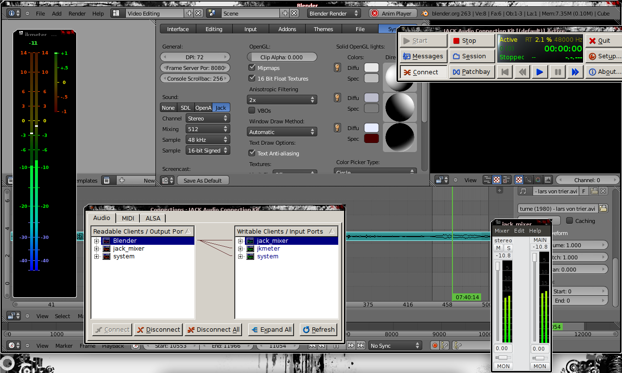Click the JACK transport fast-forward icon
The image size is (622, 373).
click(x=575, y=72)
